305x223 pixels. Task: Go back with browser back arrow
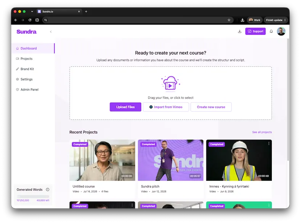tap(16, 20)
